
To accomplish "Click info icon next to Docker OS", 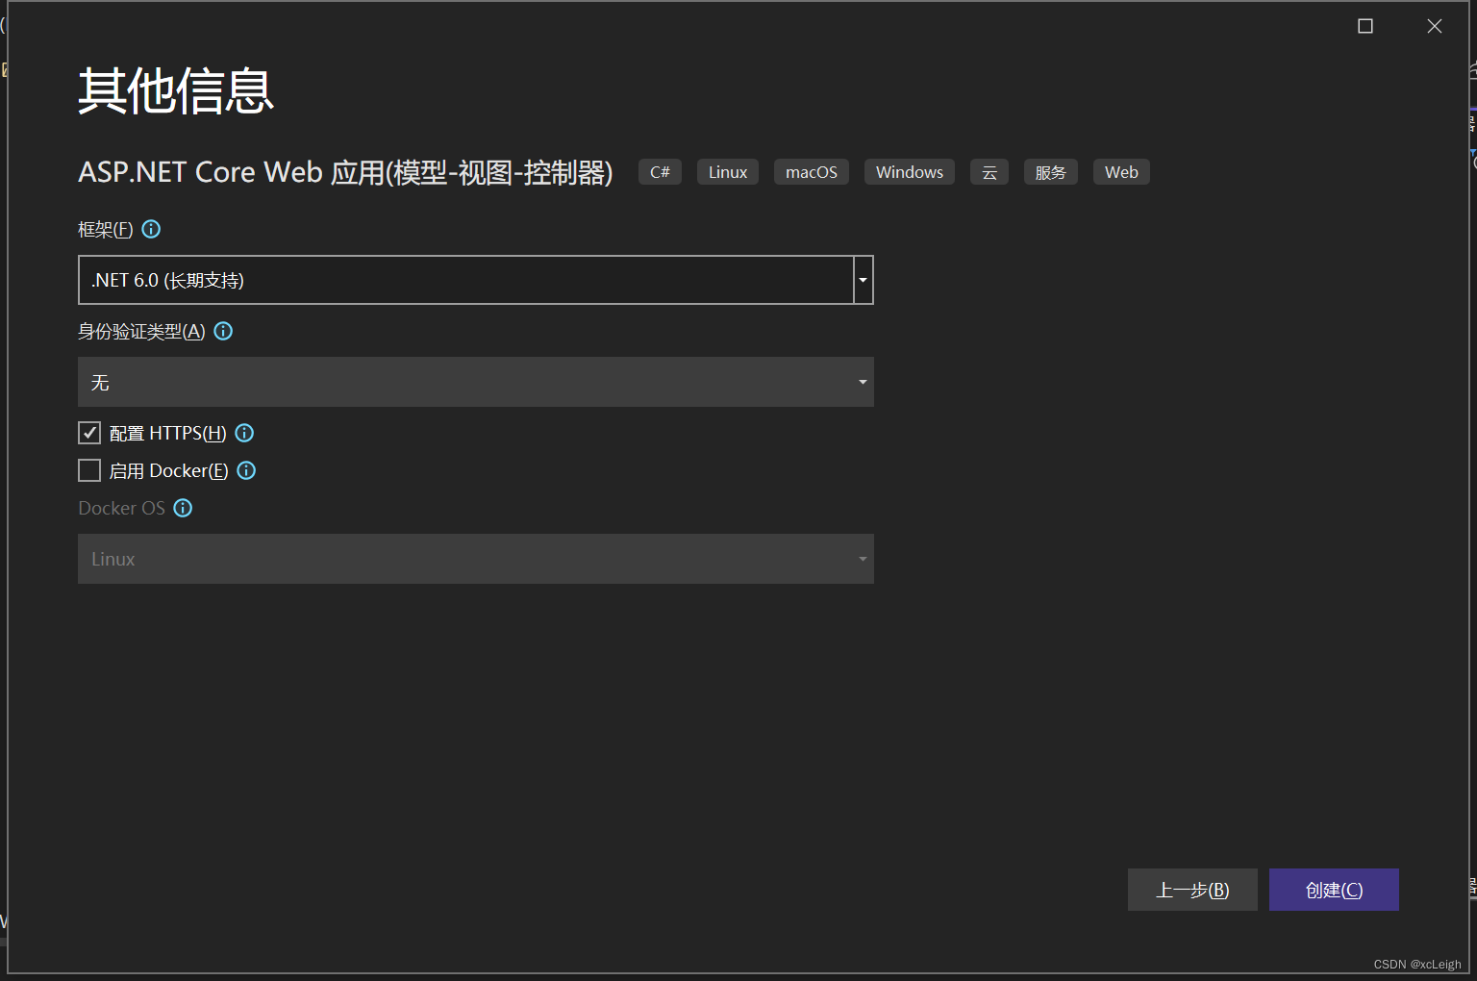I will point(183,508).
